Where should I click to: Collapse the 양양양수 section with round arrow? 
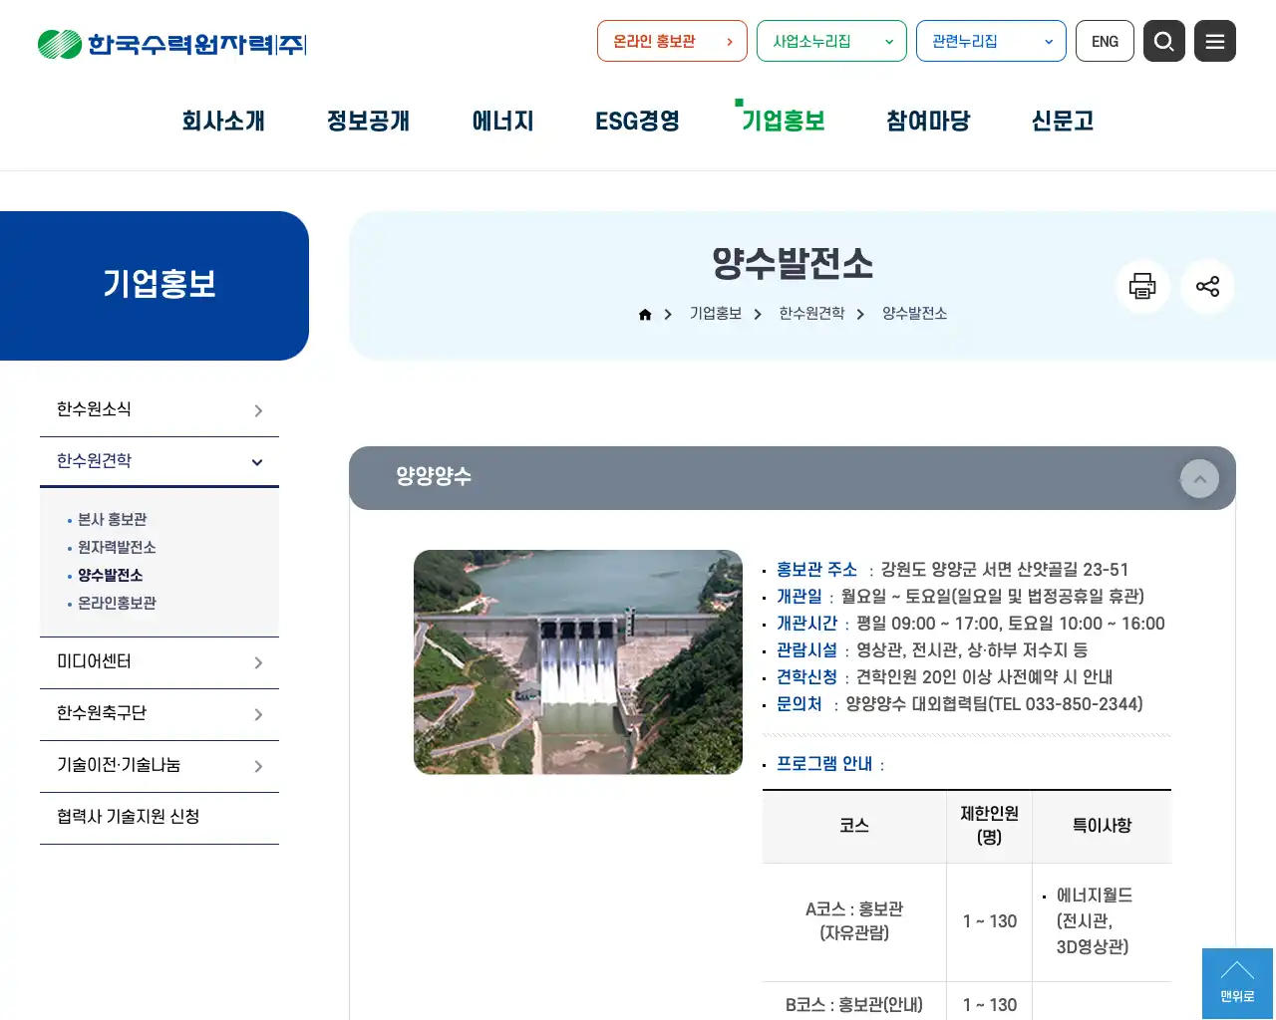click(x=1199, y=479)
